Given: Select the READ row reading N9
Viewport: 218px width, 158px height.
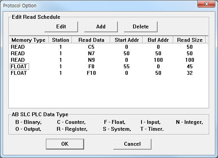Looking at the screenshot, I should coord(109,60).
